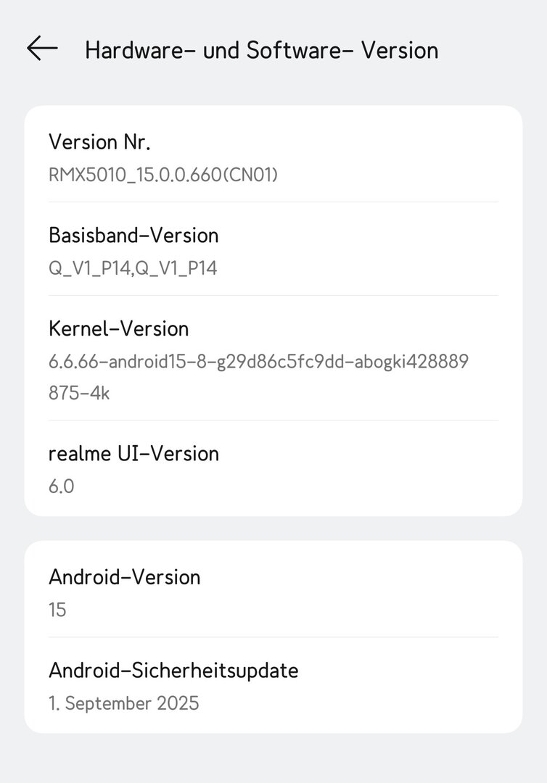This screenshot has height=783, width=547.
Task: Tap the build number RMX5010_15.0.0.660(CN01)
Action: pyautogui.click(x=163, y=175)
